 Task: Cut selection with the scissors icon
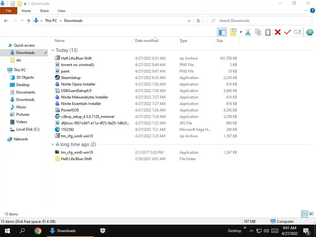click(x=248, y=32)
